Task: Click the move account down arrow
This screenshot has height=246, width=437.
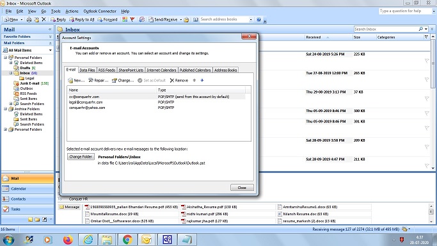Action: pyautogui.click(x=202, y=80)
